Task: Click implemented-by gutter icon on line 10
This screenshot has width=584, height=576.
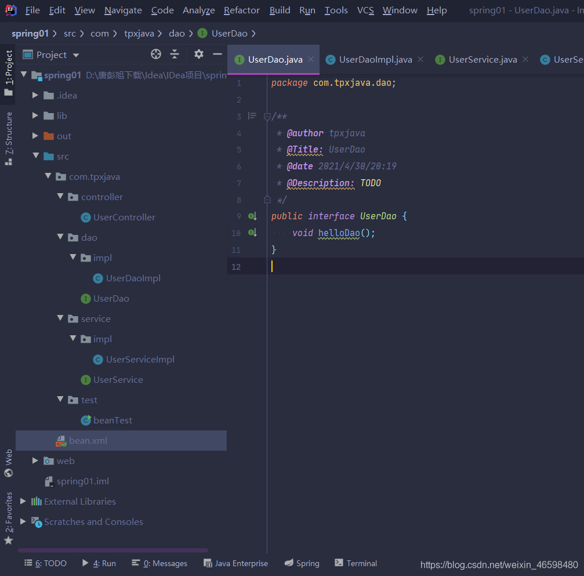Action: 252,233
